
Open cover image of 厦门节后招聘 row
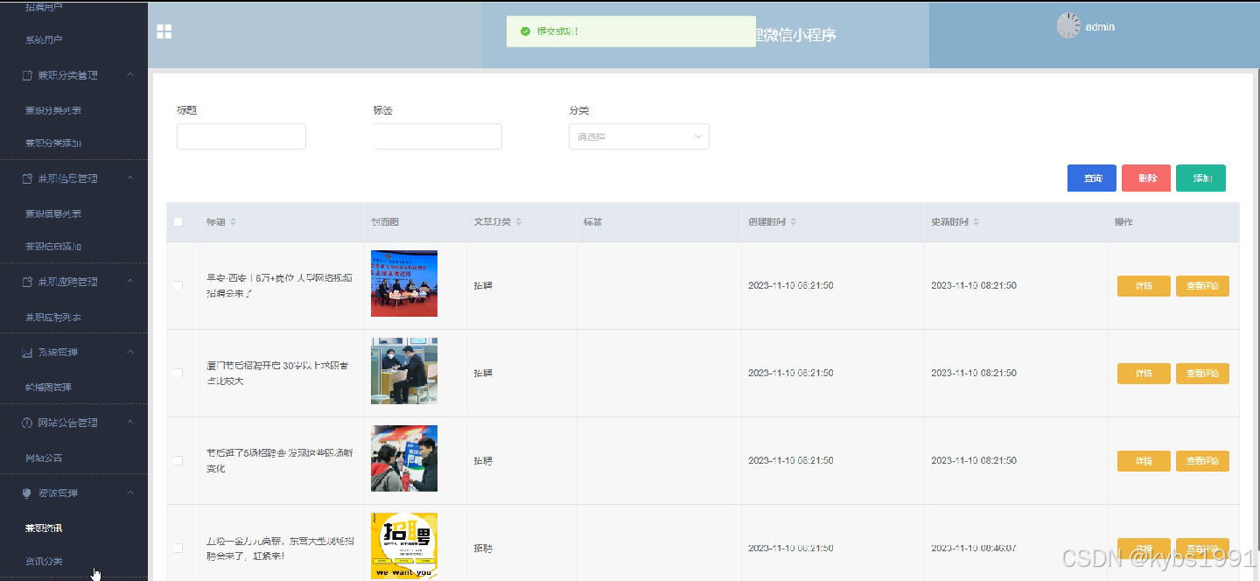[404, 371]
